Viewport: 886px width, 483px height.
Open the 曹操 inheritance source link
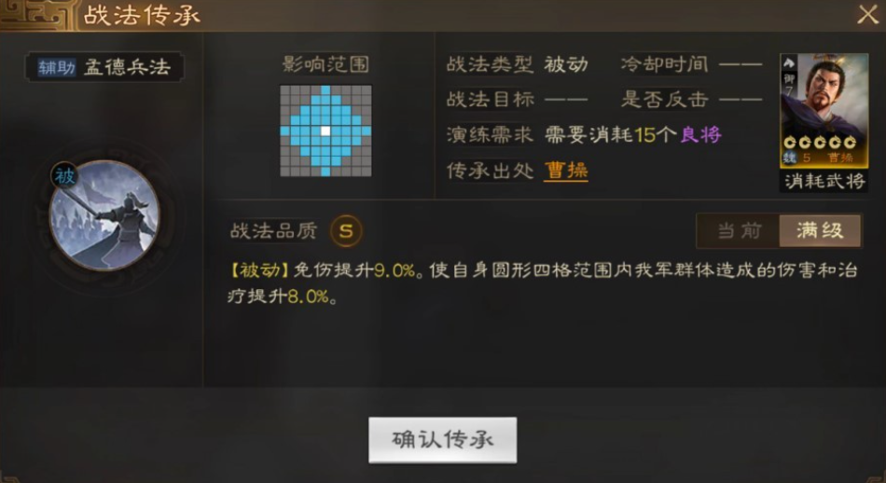tap(565, 170)
